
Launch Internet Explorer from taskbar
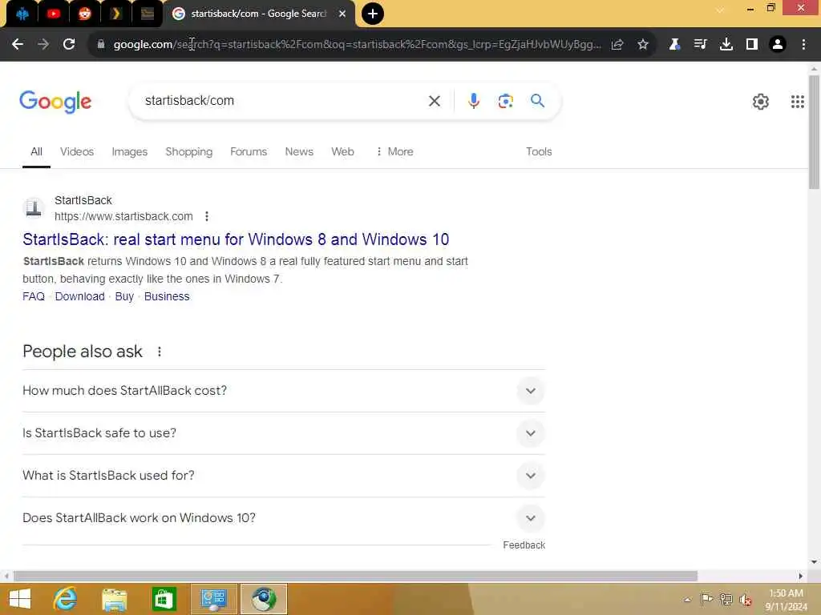coord(65,599)
